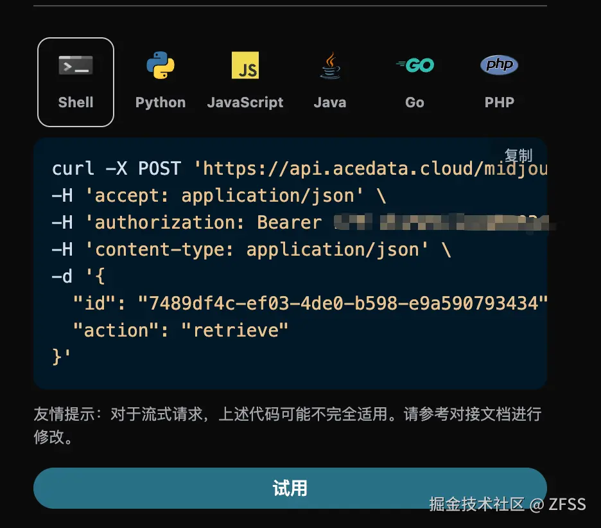Click the "id" value 7489df4c line
This screenshot has height=528, width=601.
tap(309, 303)
